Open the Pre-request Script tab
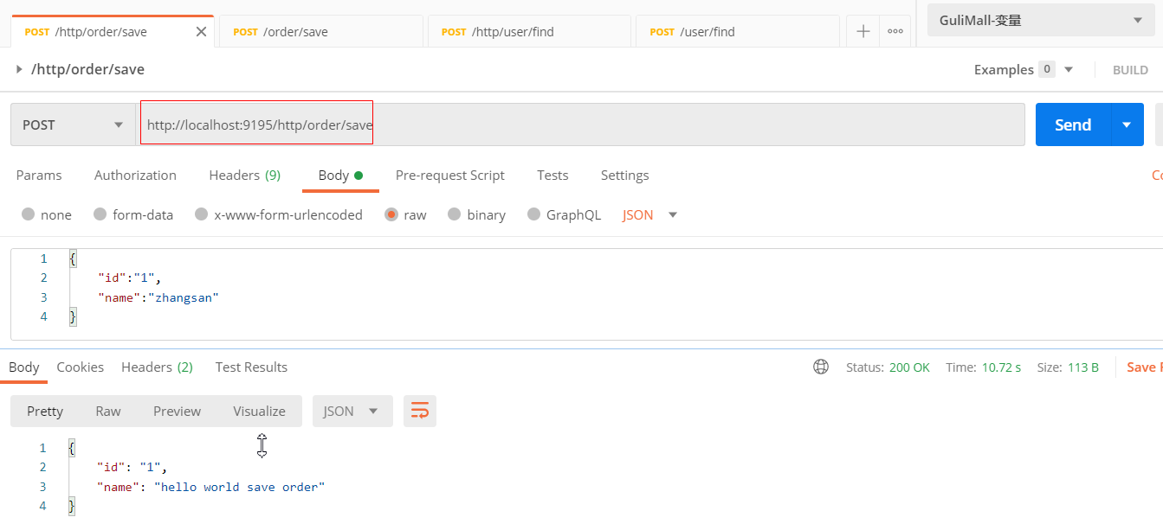The height and width of the screenshot is (530, 1163). (x=449, y=176)
